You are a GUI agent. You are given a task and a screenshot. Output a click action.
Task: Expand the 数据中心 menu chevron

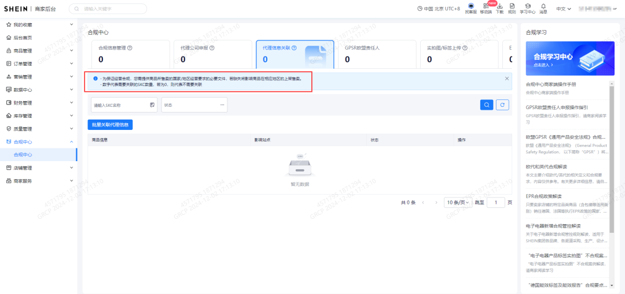(71, 90)
